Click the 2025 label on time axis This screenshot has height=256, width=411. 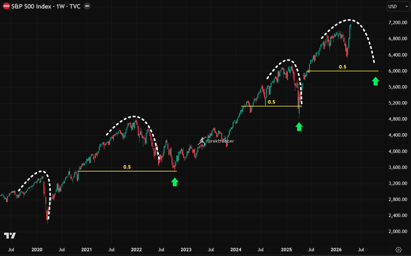pos(286,250)
